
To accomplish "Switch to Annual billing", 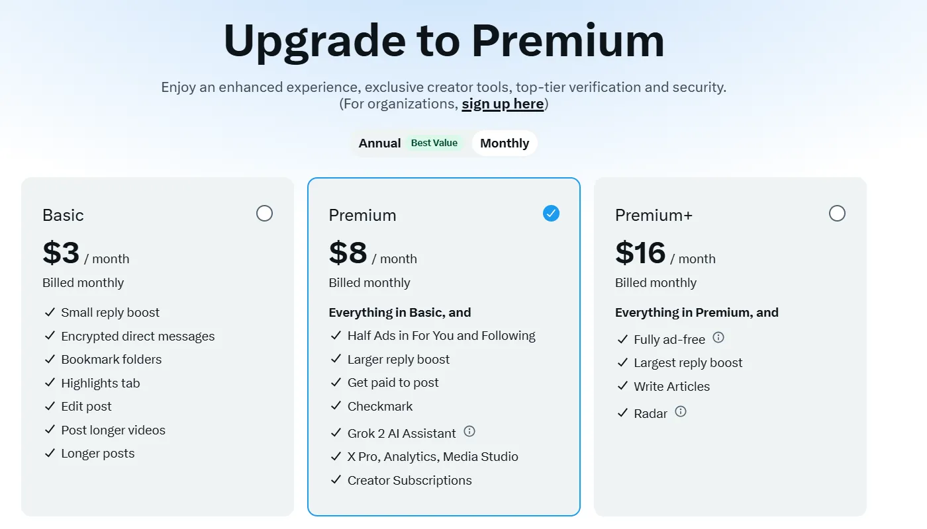I will (x=379, y=143).
